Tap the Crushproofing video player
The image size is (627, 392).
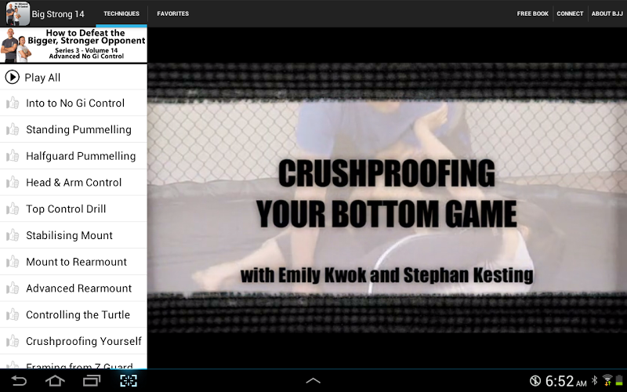point(387,198)
